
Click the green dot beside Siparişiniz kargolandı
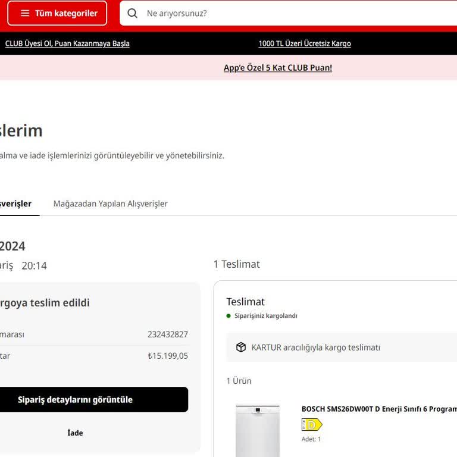[228, 315]
